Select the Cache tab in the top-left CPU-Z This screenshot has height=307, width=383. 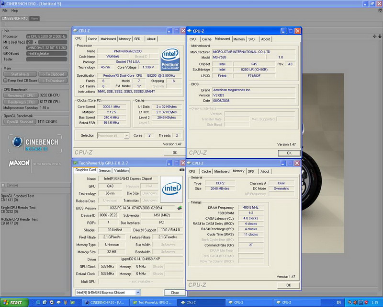pos(92,39)
